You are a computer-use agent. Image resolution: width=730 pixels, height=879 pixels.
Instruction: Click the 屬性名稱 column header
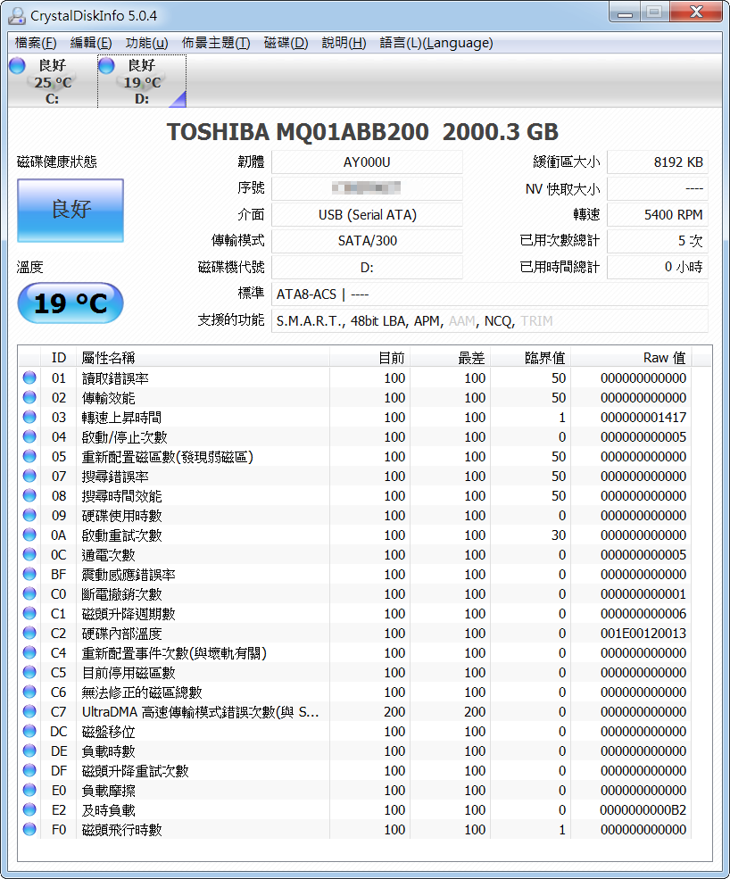(203, 358)
